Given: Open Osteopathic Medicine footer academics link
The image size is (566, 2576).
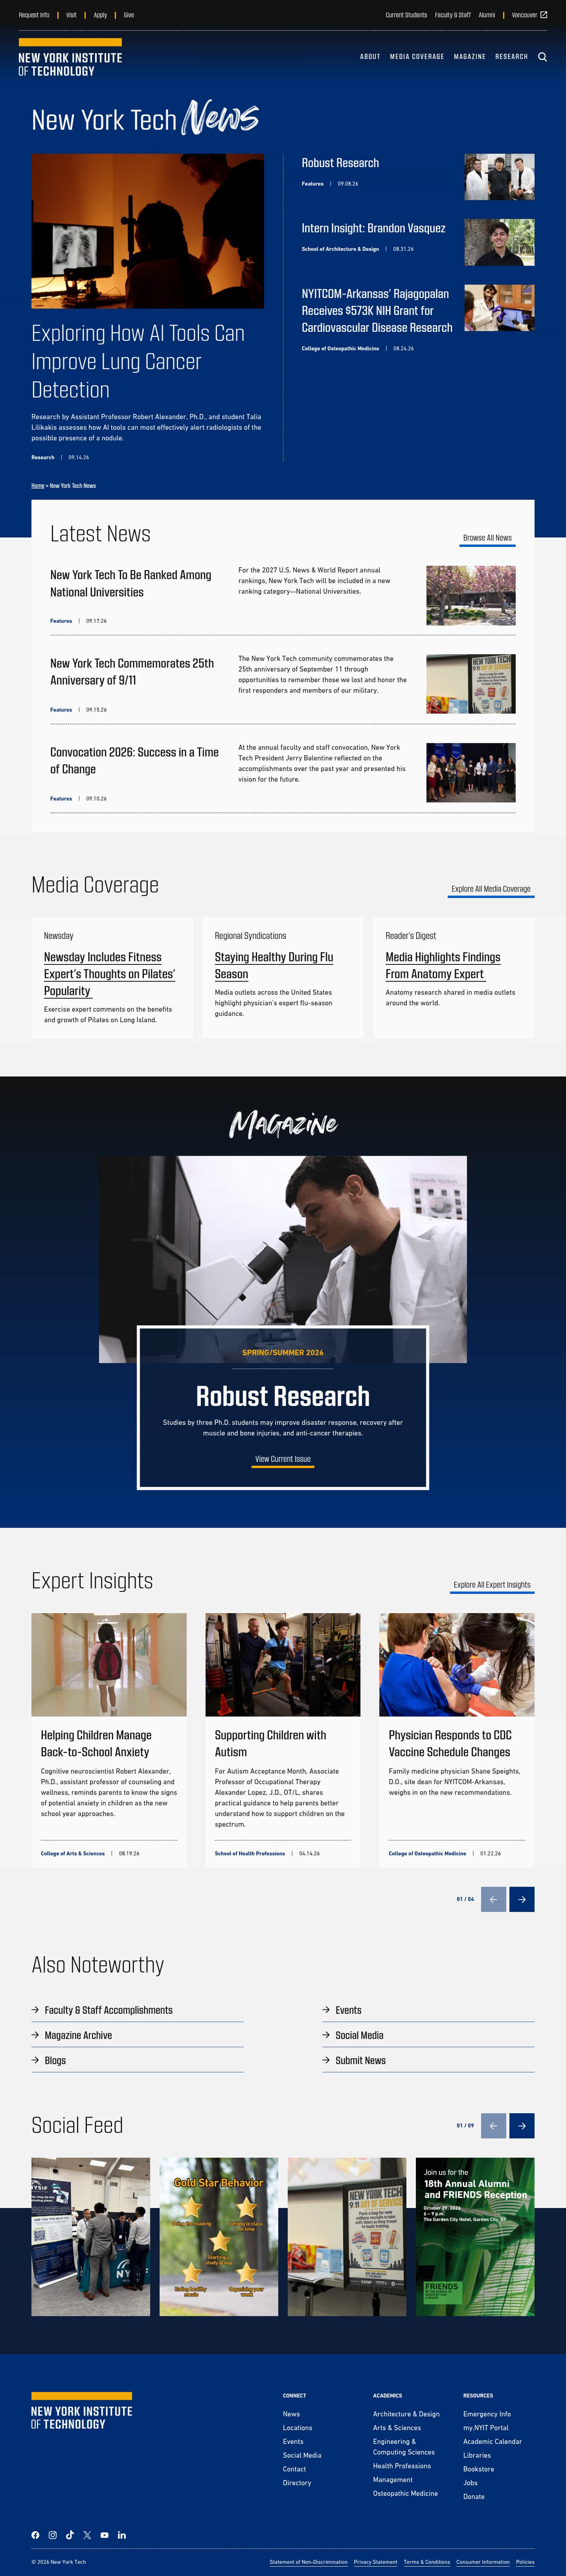Looking at the screenshot, I should [x=405, y=2493].
